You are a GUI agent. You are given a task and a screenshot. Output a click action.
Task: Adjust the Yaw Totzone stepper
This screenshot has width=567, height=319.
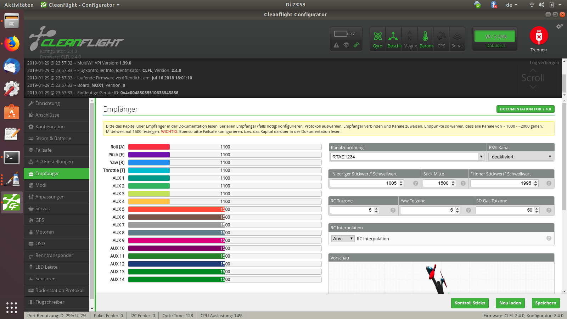(x=457, y=210)
